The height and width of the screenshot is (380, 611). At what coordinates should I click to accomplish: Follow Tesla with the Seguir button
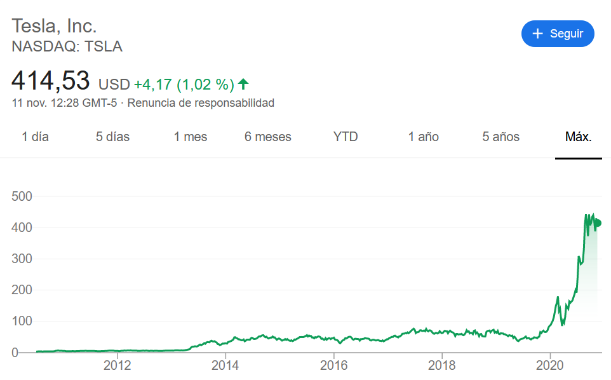click(558, 34)
